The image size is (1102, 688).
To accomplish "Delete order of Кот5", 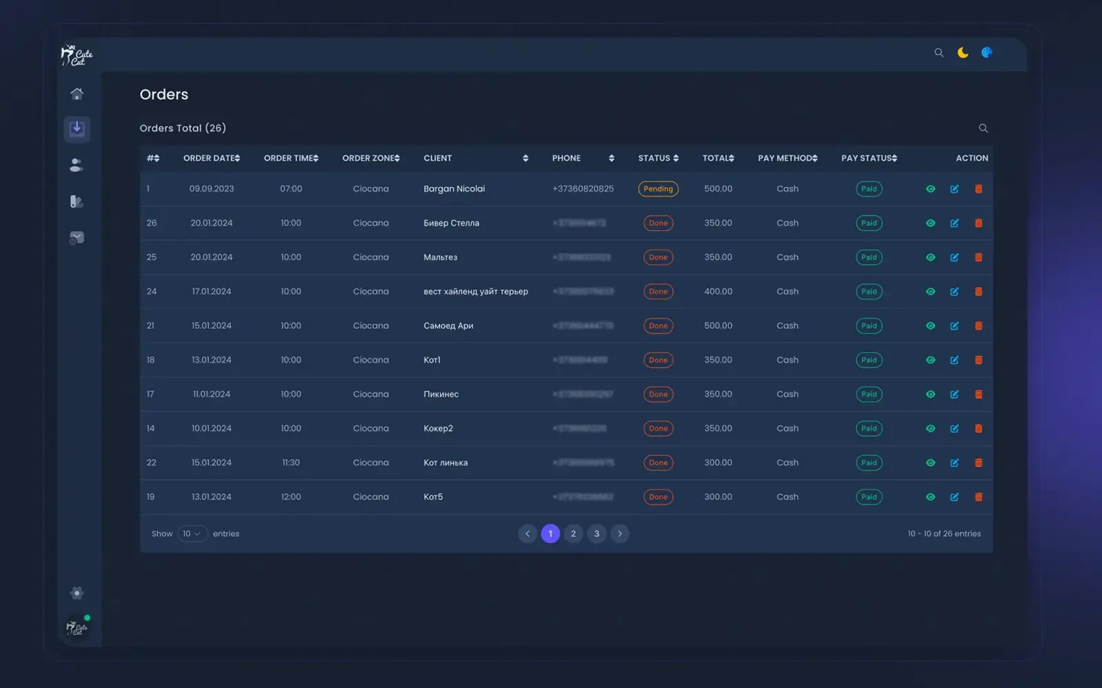I will pos(979,497).
